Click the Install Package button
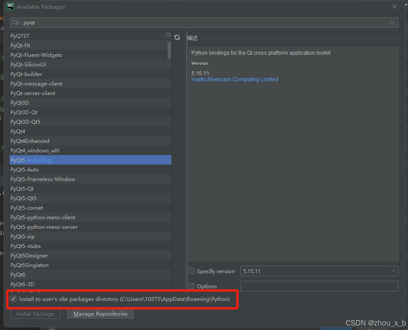 [x=36, y=314]
